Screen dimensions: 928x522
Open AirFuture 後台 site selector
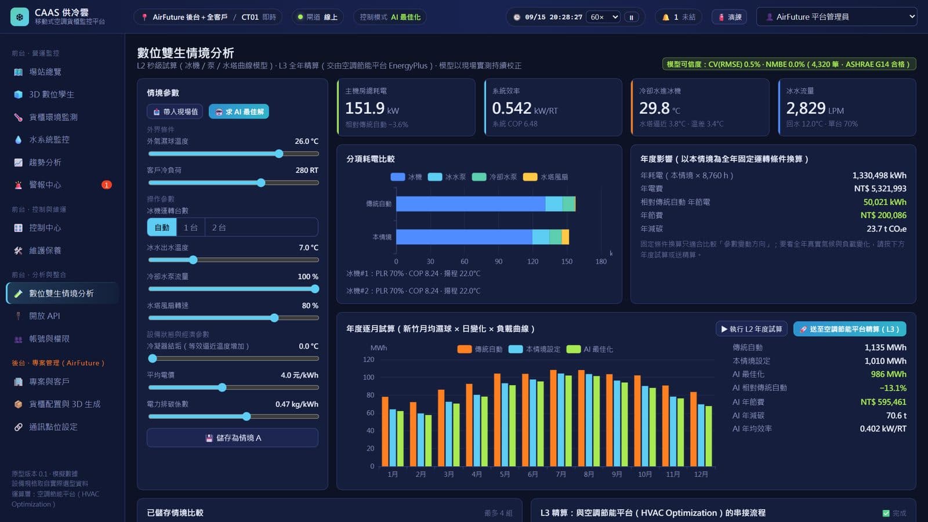(x=208, y=17)
